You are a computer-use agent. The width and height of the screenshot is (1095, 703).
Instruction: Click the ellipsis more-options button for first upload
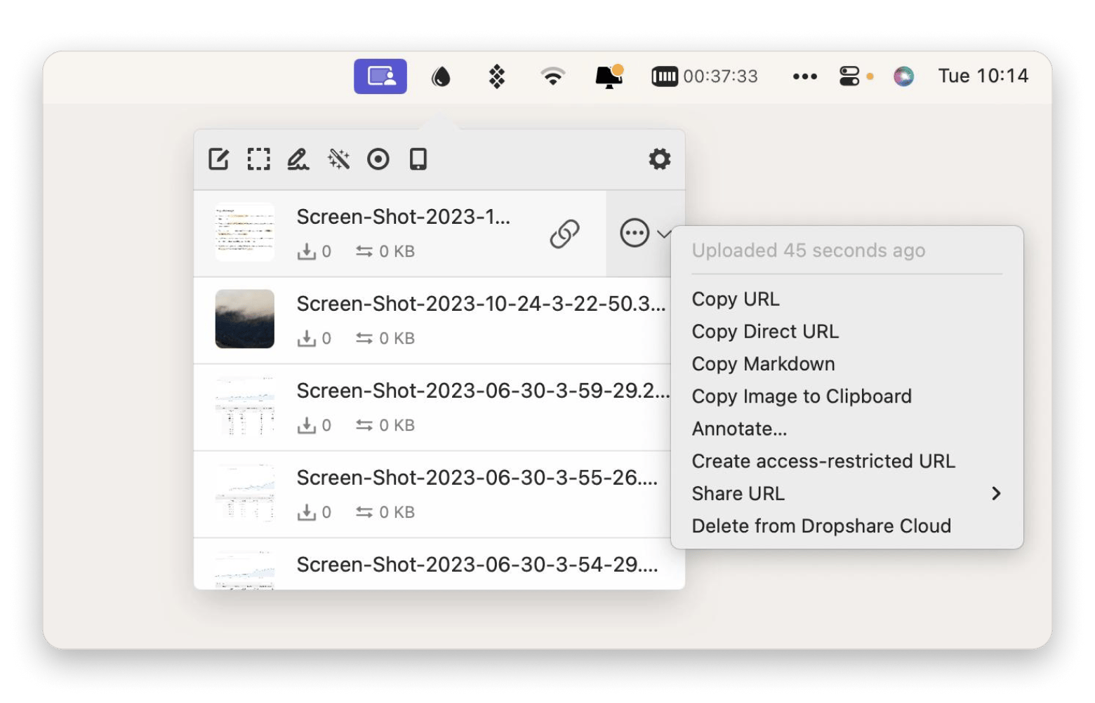click(635, 233)
